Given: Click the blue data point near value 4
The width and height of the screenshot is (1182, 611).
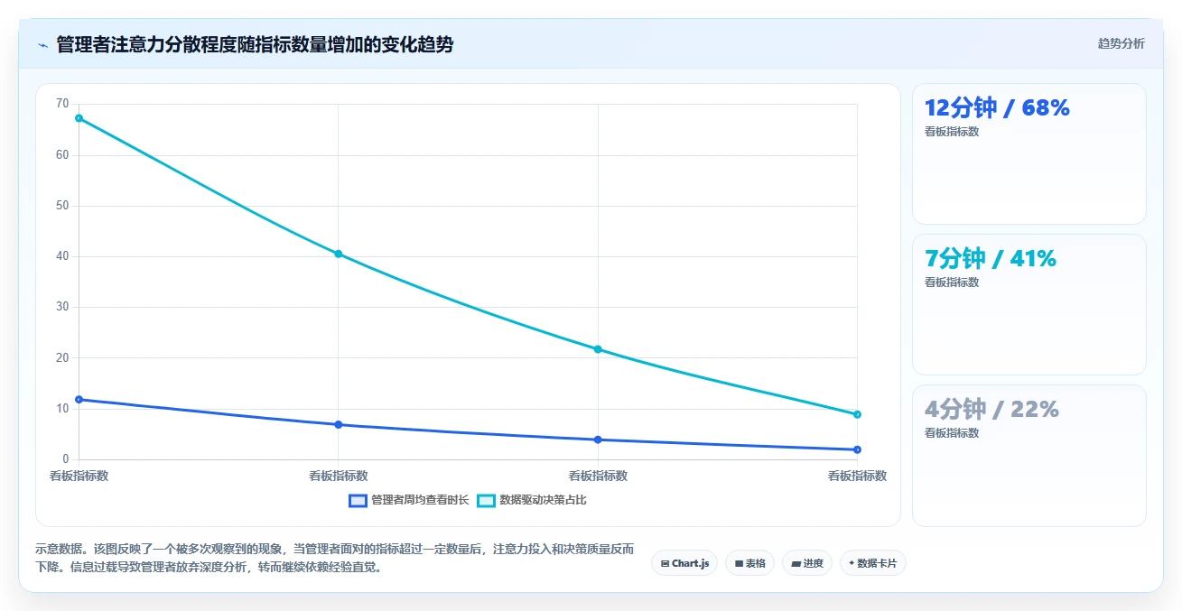Looking at the screenshot, I should click(598, 440).
